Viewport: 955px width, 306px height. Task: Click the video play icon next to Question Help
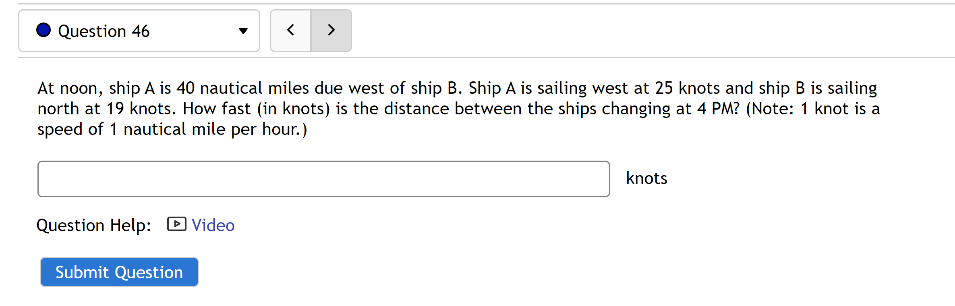tap(176, 225)
